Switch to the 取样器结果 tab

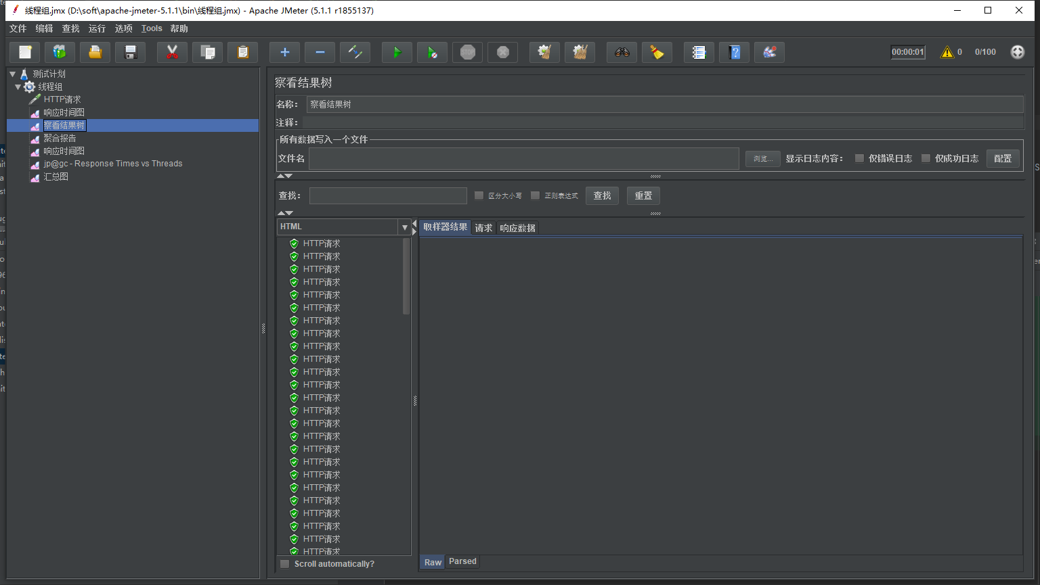point(445,227)
